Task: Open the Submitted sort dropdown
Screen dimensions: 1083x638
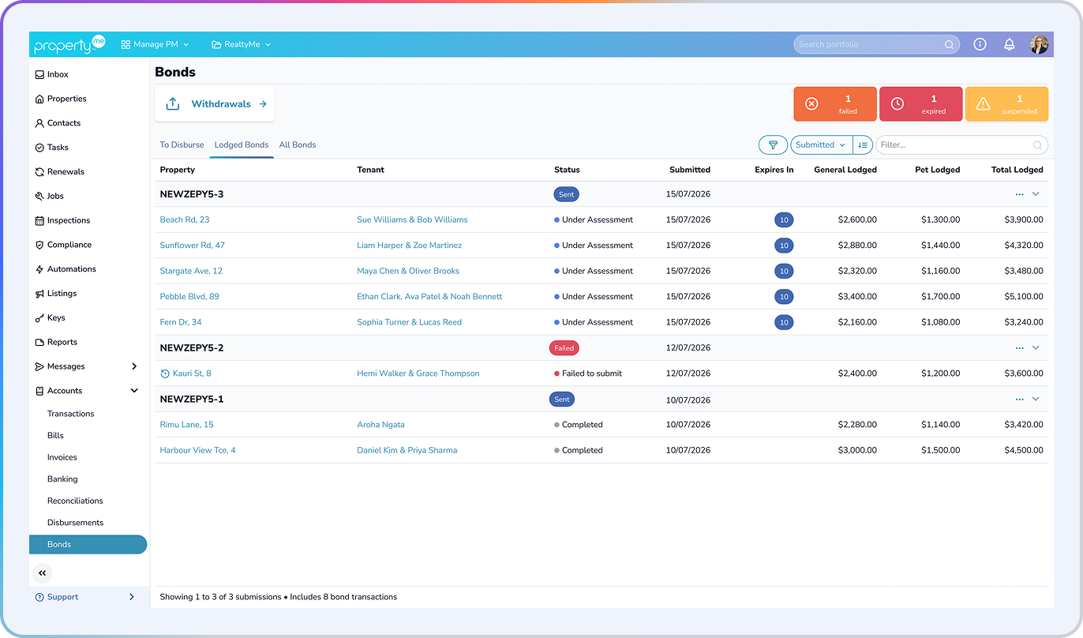Action: (821, 145)
